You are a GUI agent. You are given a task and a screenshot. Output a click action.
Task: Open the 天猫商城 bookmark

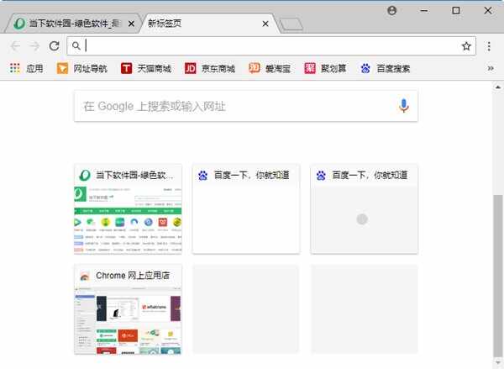point(146,68)
